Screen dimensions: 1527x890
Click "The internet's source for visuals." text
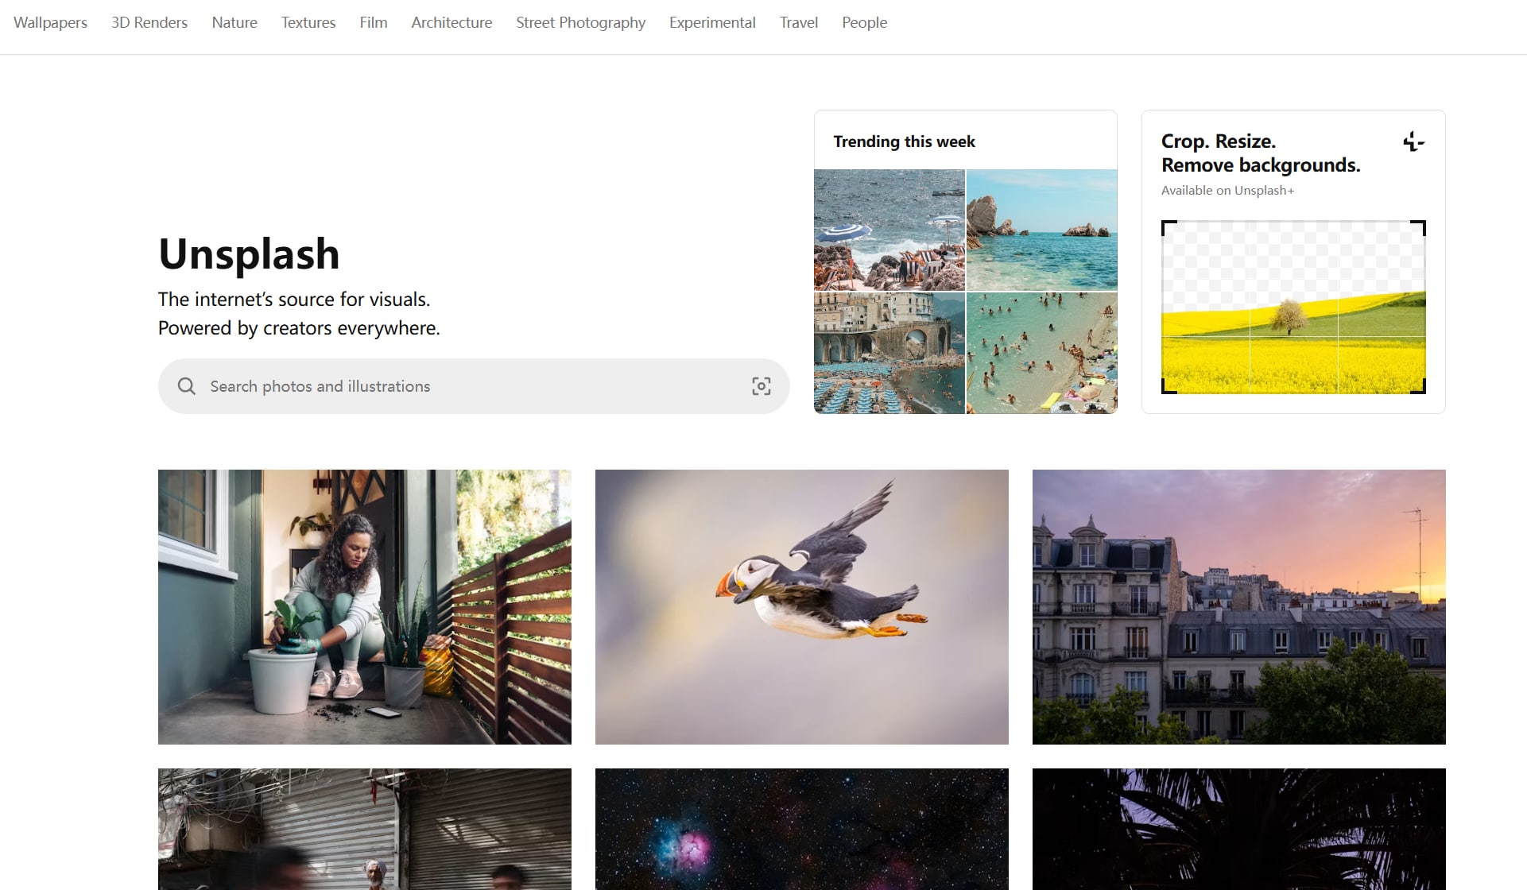click(294, 300)
